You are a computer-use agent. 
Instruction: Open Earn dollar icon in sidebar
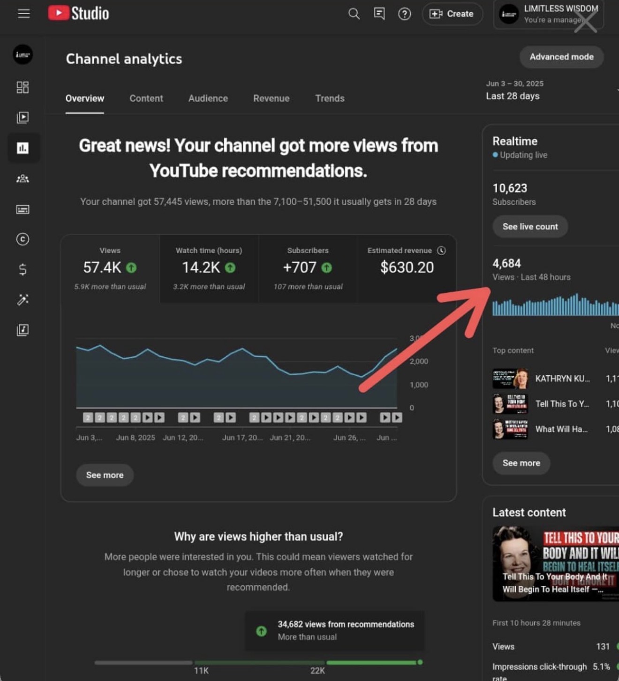click(x=23, y=269)
